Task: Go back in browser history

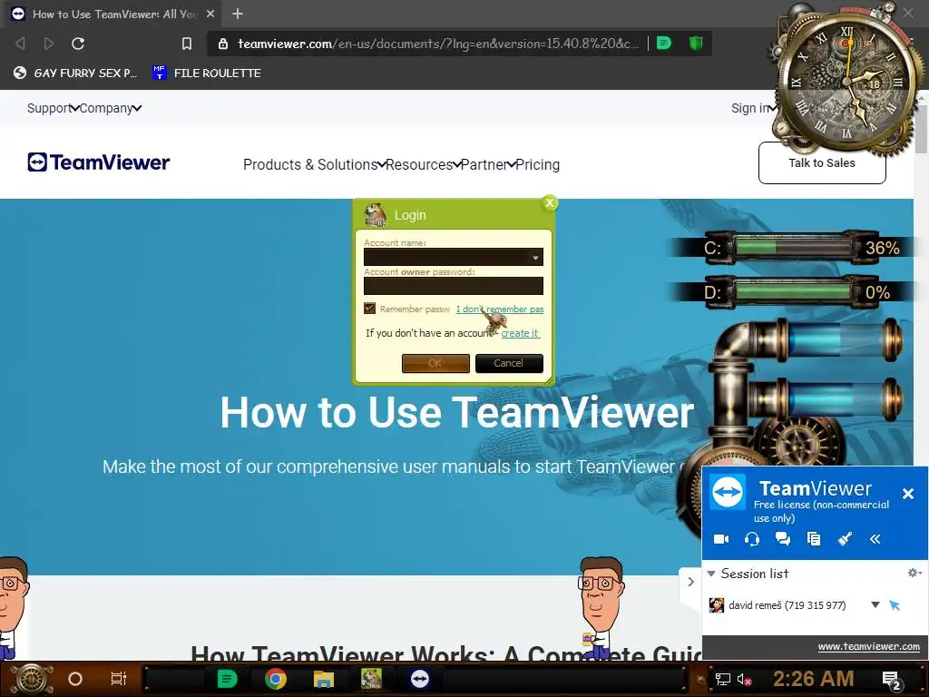Action: [20, 44]
